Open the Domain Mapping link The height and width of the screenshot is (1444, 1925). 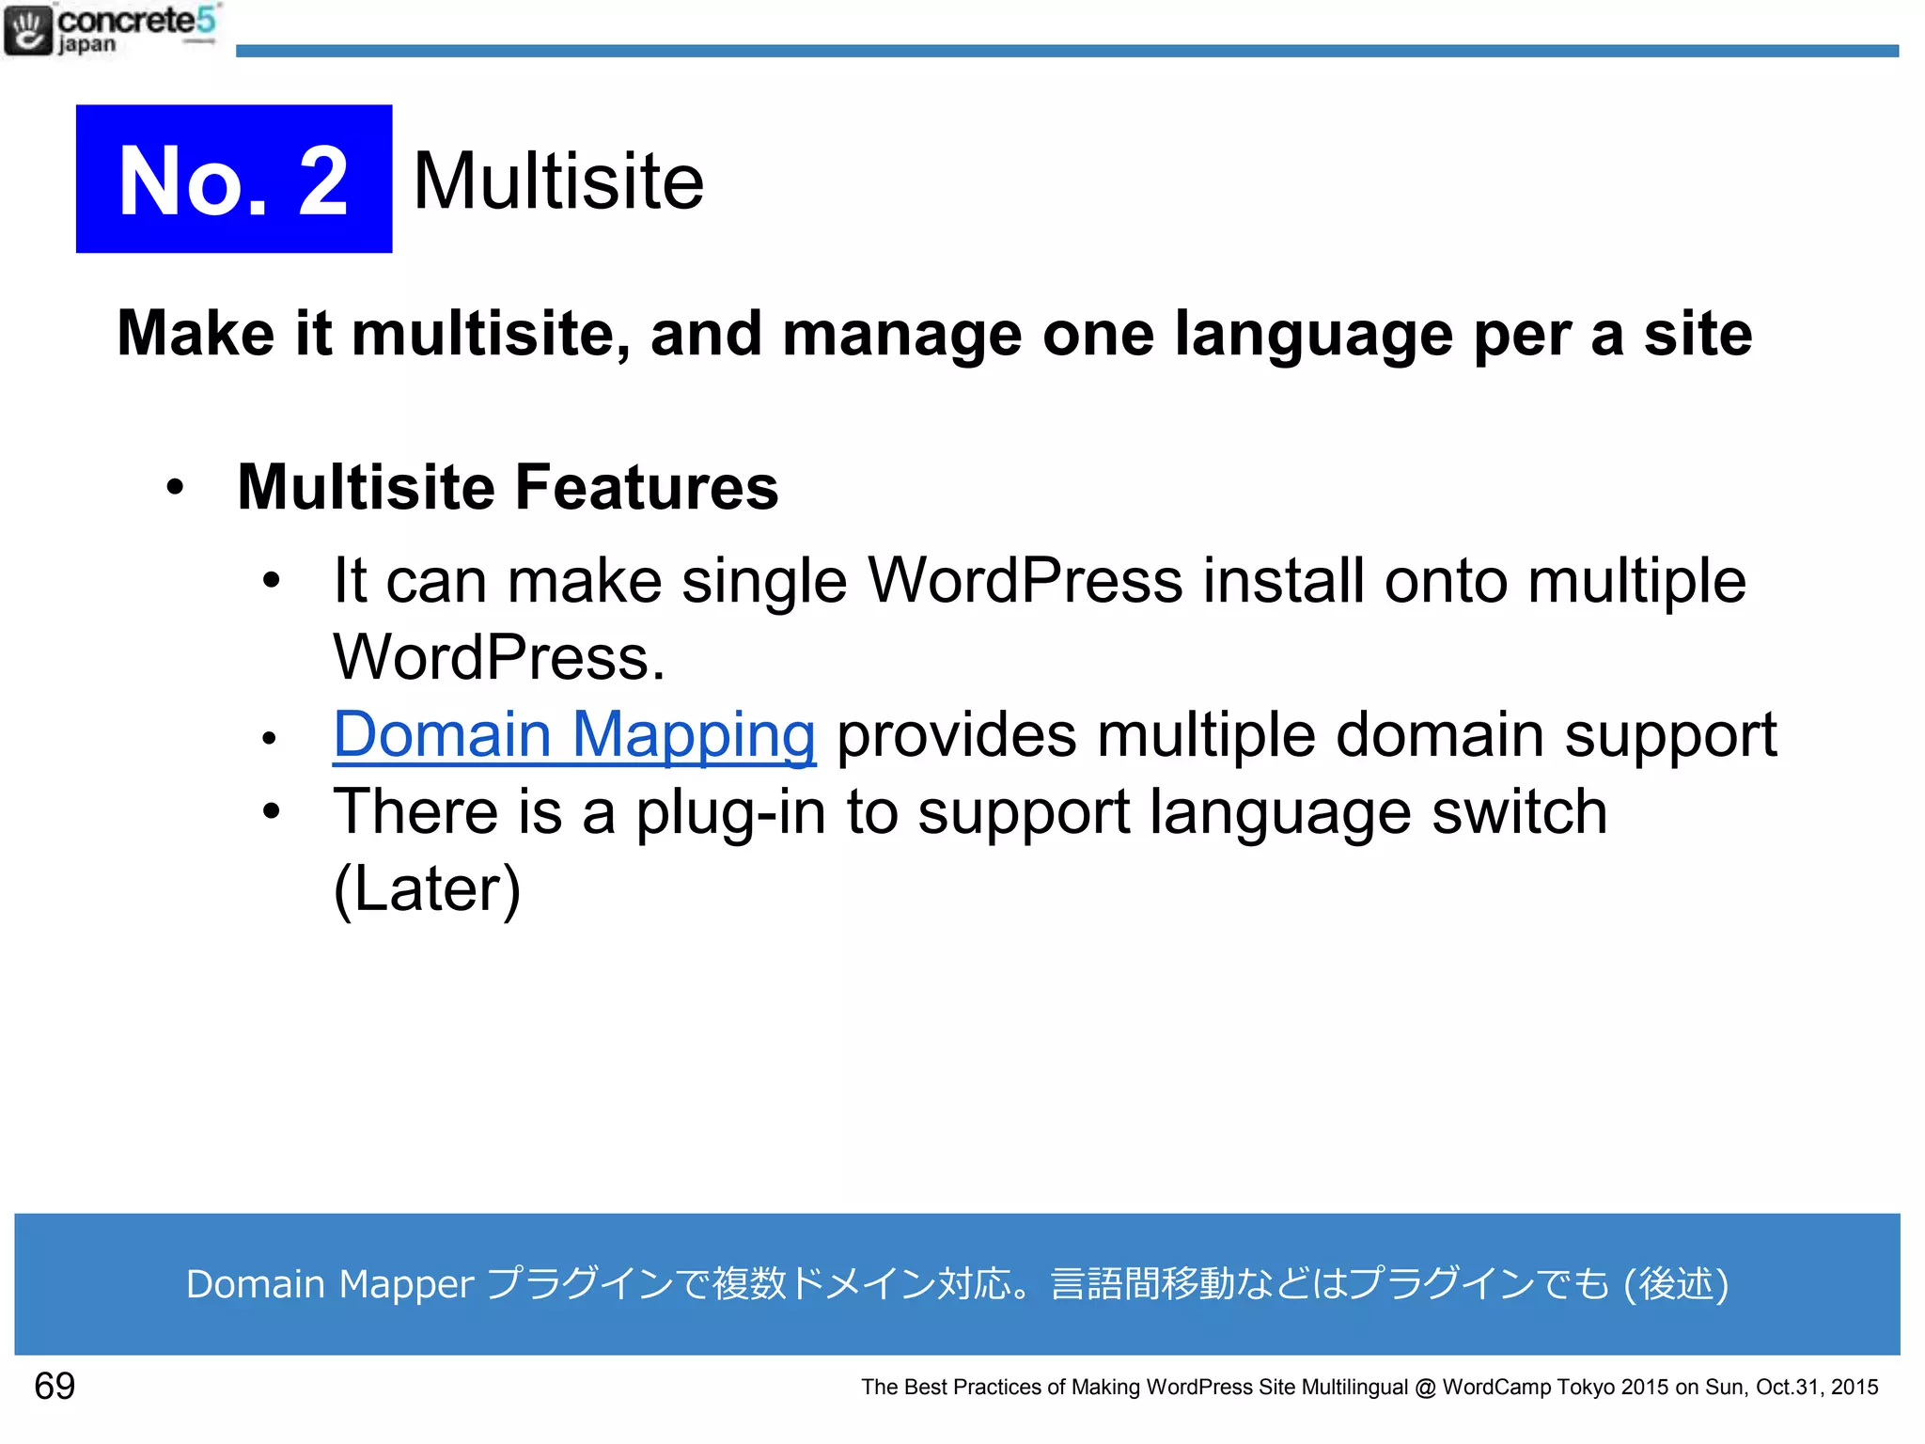point(574,734)
